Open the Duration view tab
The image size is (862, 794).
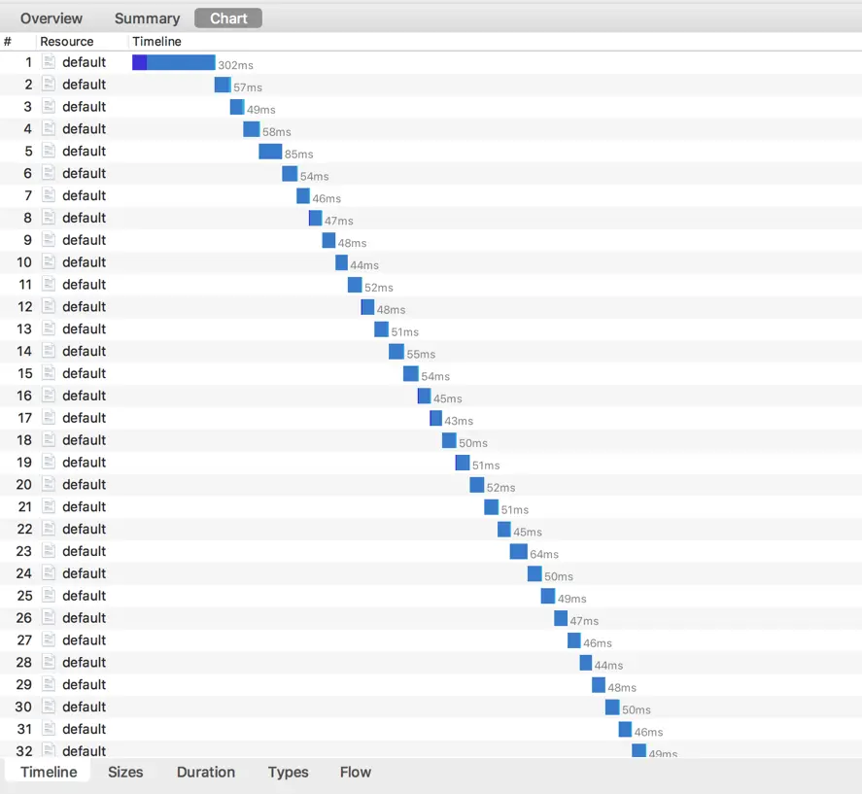click(206, 772)
